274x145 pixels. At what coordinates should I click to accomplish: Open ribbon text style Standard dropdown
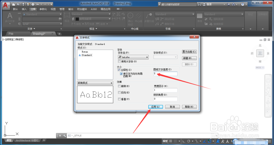click(42, 14)
